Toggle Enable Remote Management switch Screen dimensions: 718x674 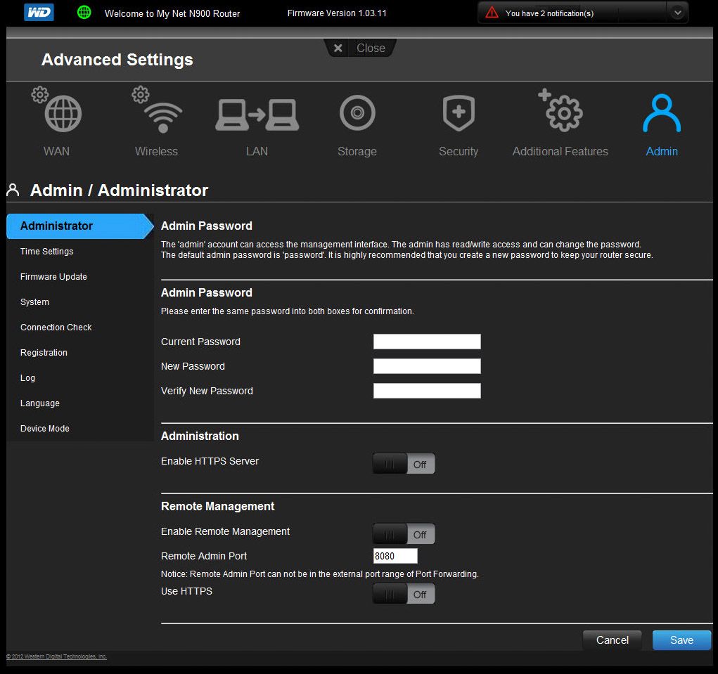[x=404, y=534]
